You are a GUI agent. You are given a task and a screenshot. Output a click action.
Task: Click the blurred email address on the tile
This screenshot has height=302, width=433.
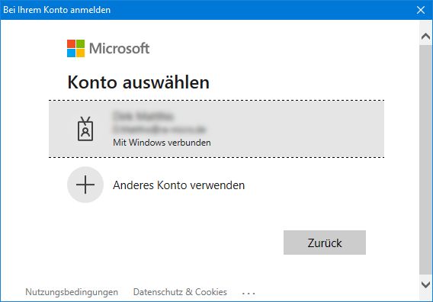click(x=159, y=129)
